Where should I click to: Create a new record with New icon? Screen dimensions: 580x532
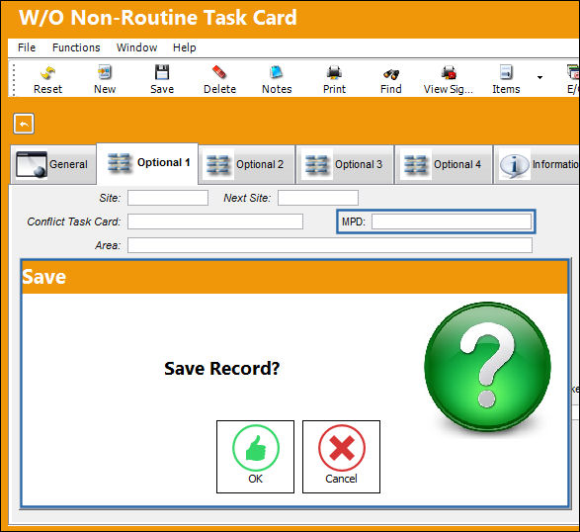(x=105, y=80)
